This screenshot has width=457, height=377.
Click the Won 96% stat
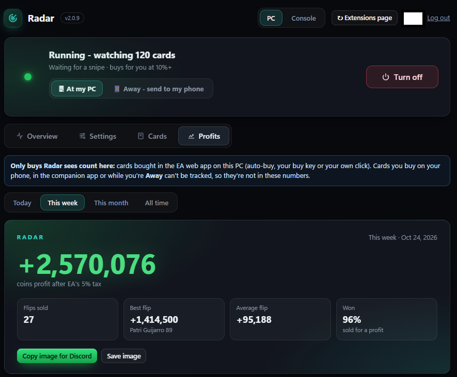click(387, 319)
